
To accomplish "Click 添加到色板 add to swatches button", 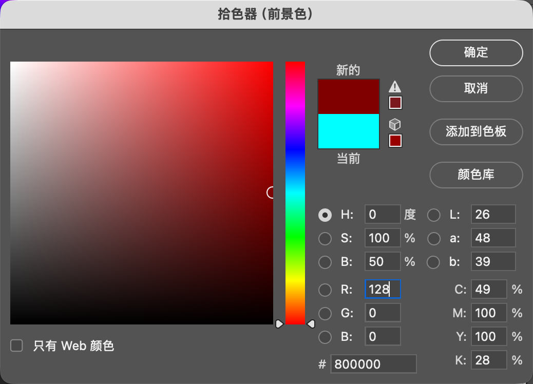I will (x=476, y=131).
